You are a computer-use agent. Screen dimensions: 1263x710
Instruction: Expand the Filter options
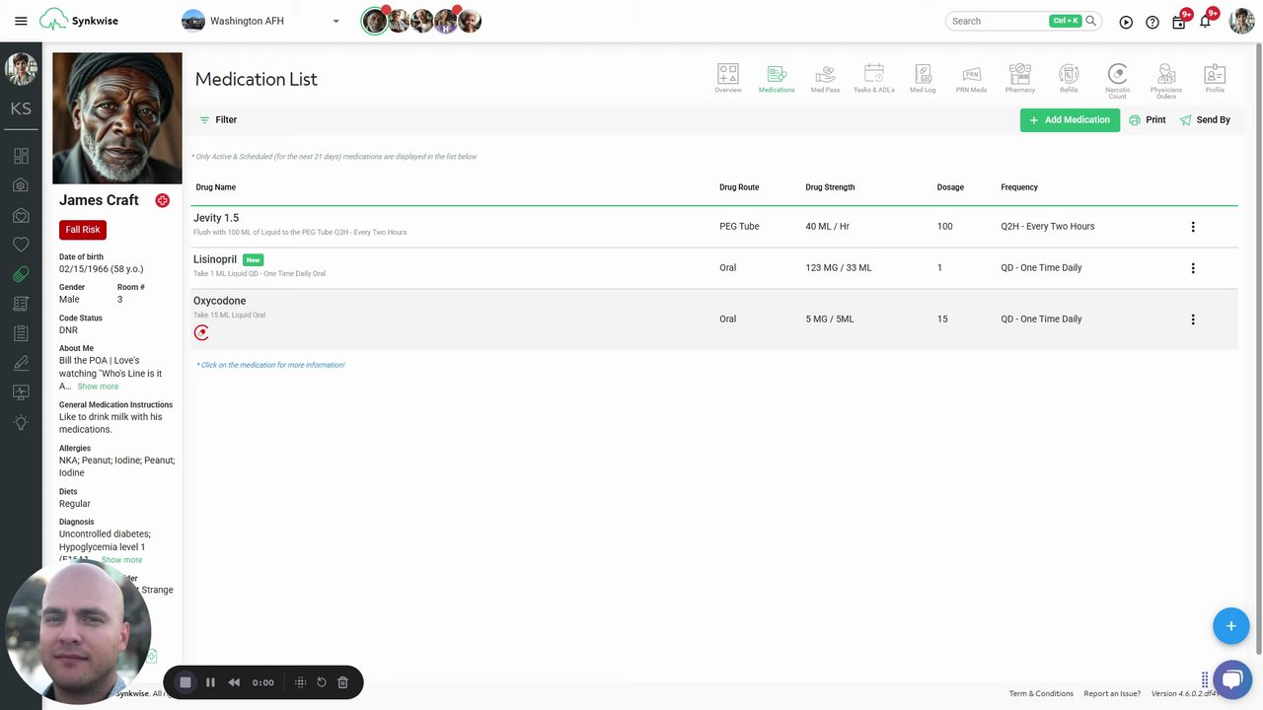[x=218, y=119]
